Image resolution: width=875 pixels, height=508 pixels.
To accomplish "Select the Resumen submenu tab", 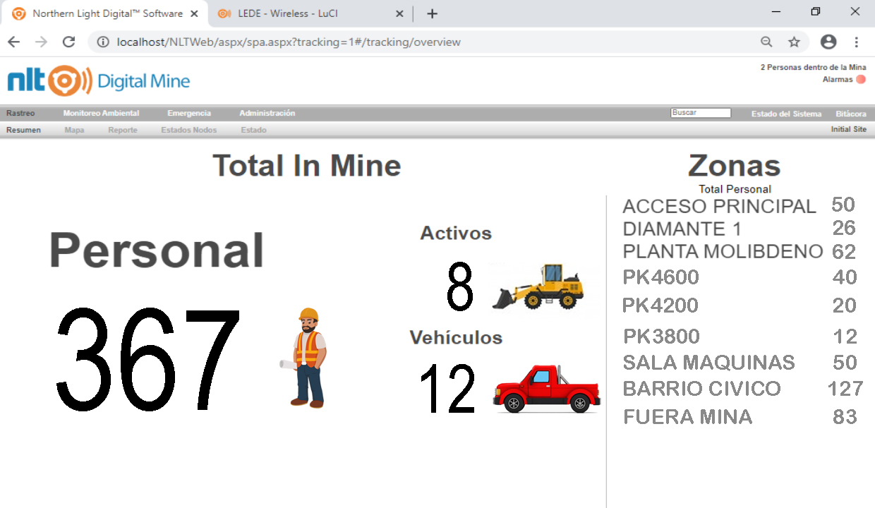I will click(23, 130).
